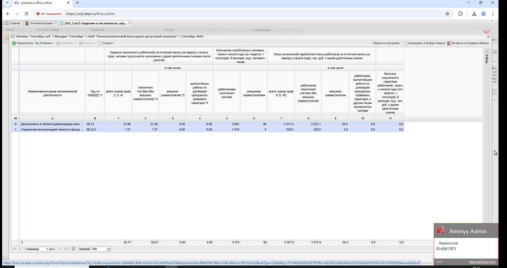Click cell value 2 271,4
This screenshot has width=507, height=268.
coord(281,124)
